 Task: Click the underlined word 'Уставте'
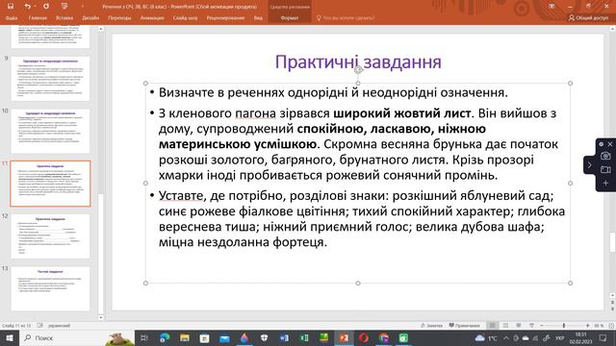coord(181,195)
